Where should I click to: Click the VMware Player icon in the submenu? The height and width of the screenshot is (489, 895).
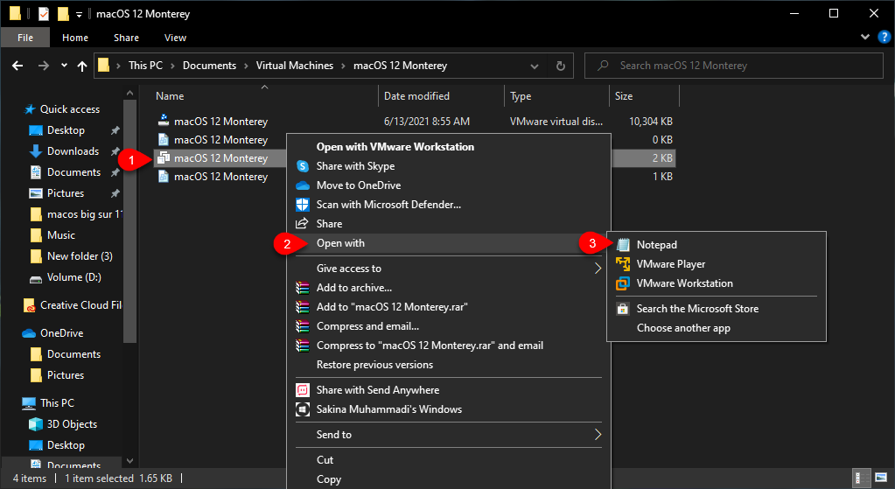tap(623, 264)
